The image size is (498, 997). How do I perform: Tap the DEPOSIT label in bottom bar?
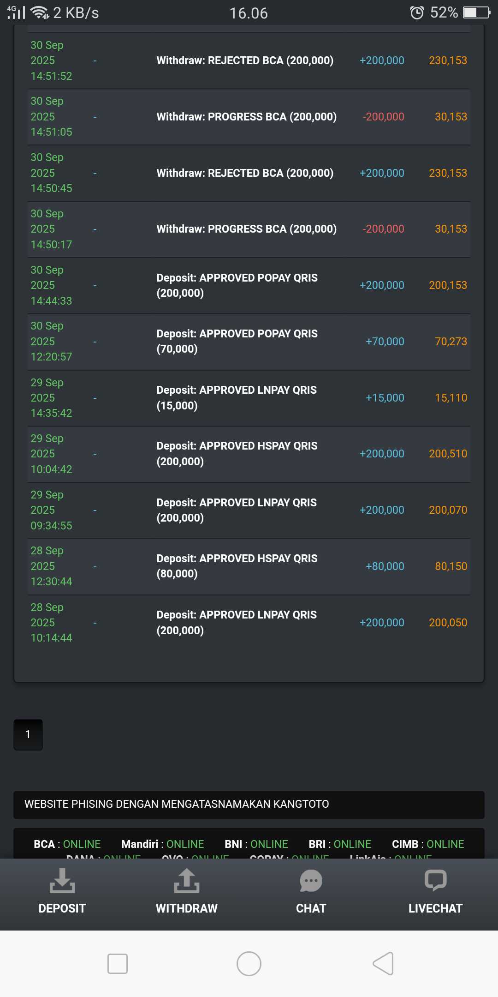coord(62,908)
